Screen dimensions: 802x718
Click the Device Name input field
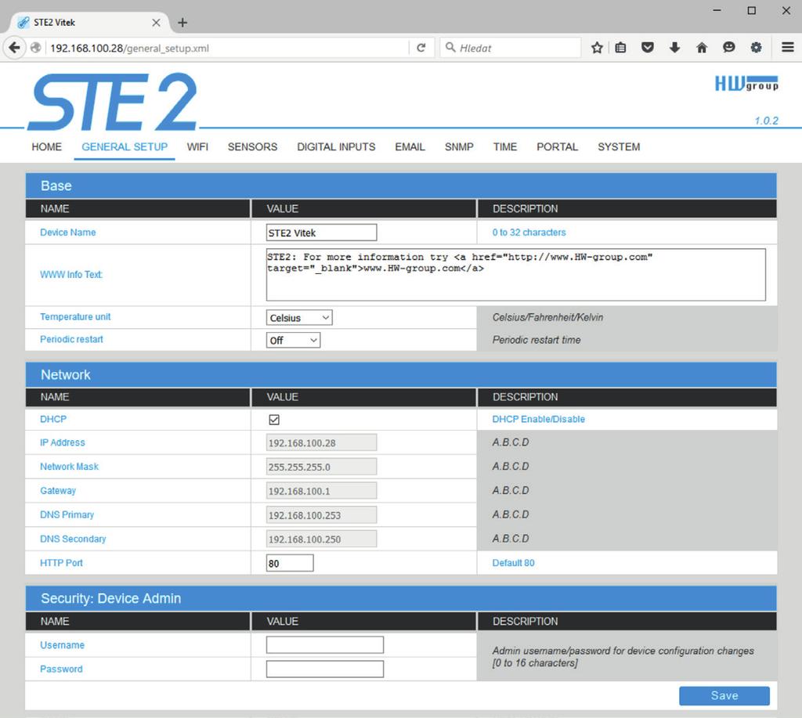pyautogui.click(x=321, y=233)
